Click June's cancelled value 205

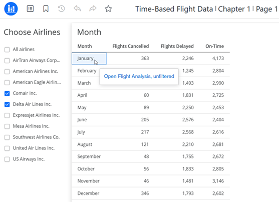(x=145, y=120)
